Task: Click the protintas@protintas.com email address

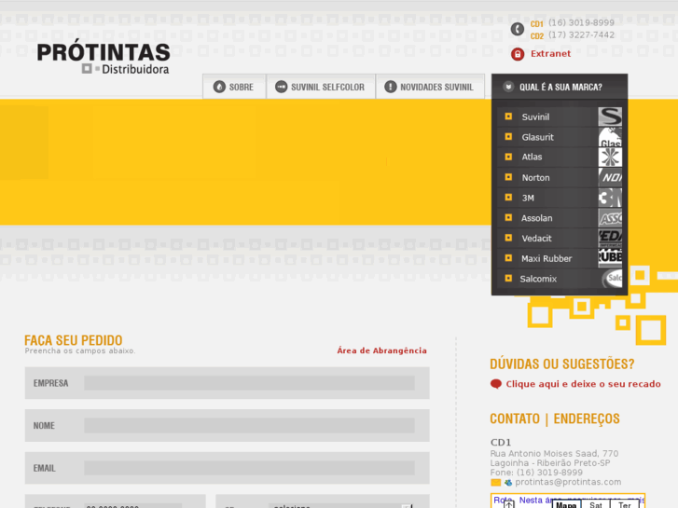Action: (568, 482)
